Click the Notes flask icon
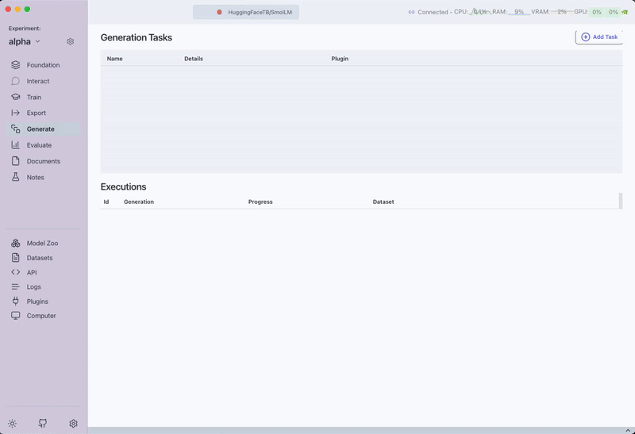This screenshot has height=434, width=635. point(16,177)
